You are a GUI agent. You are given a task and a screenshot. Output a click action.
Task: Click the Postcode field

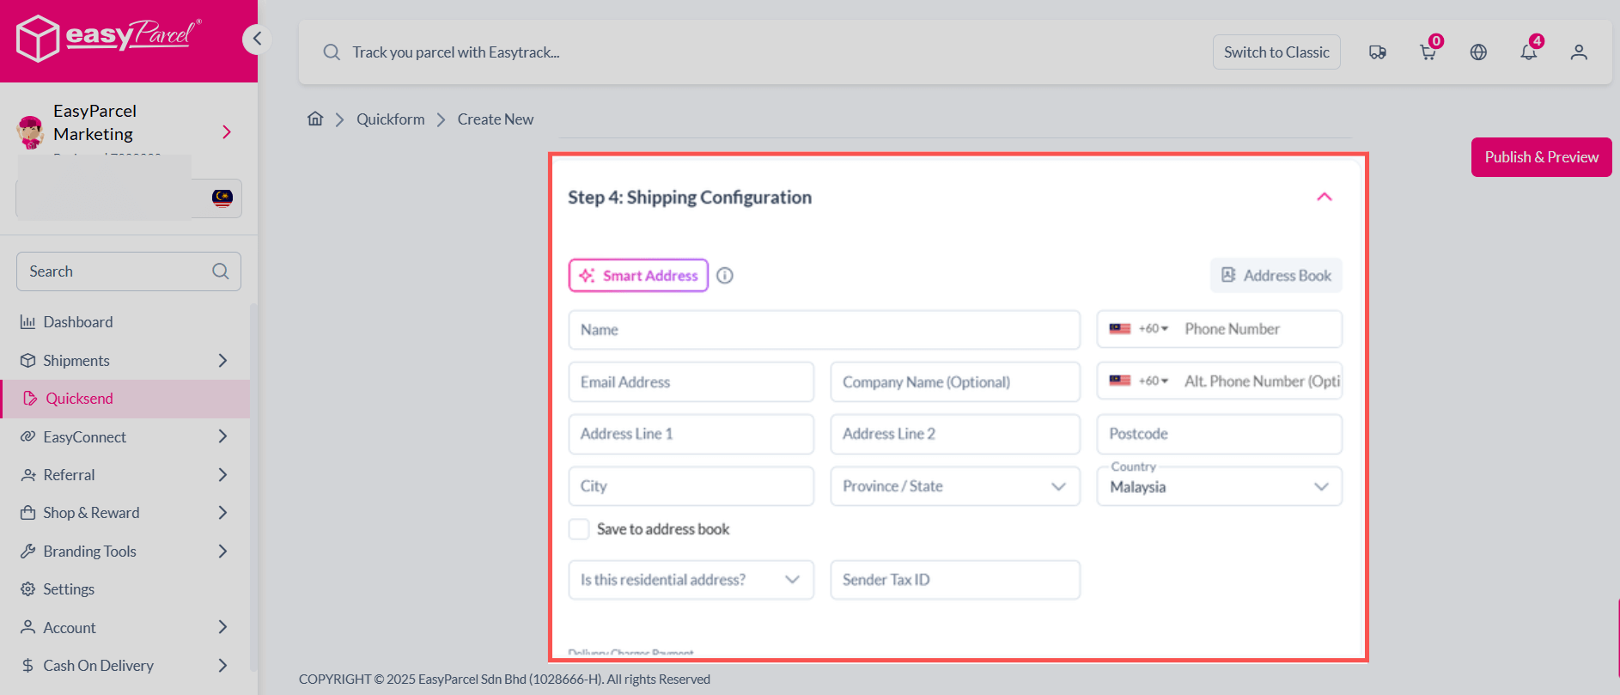[x=1219, y=434]
